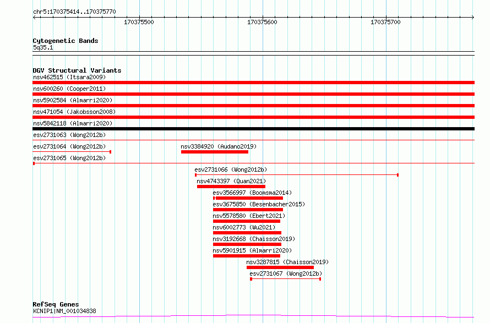Click the nsv5578580 (Ebert2021) label

click(x=249, y=216)
